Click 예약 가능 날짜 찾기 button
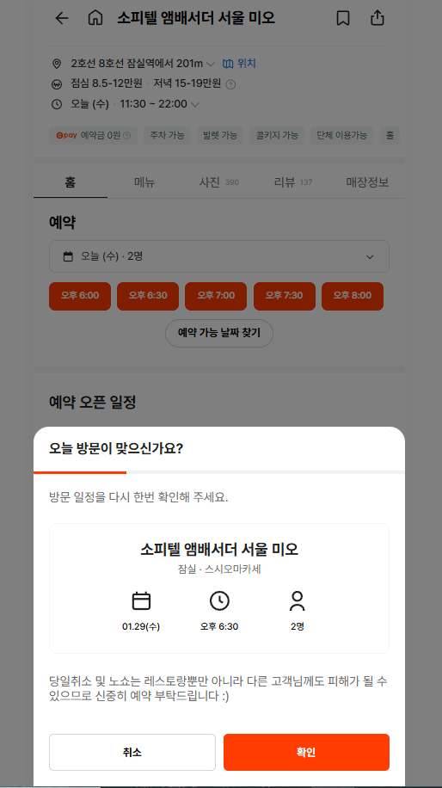Image resolution: width=442 pixels, height=788 pixels. pyautogui.click(x=219, y=333)
